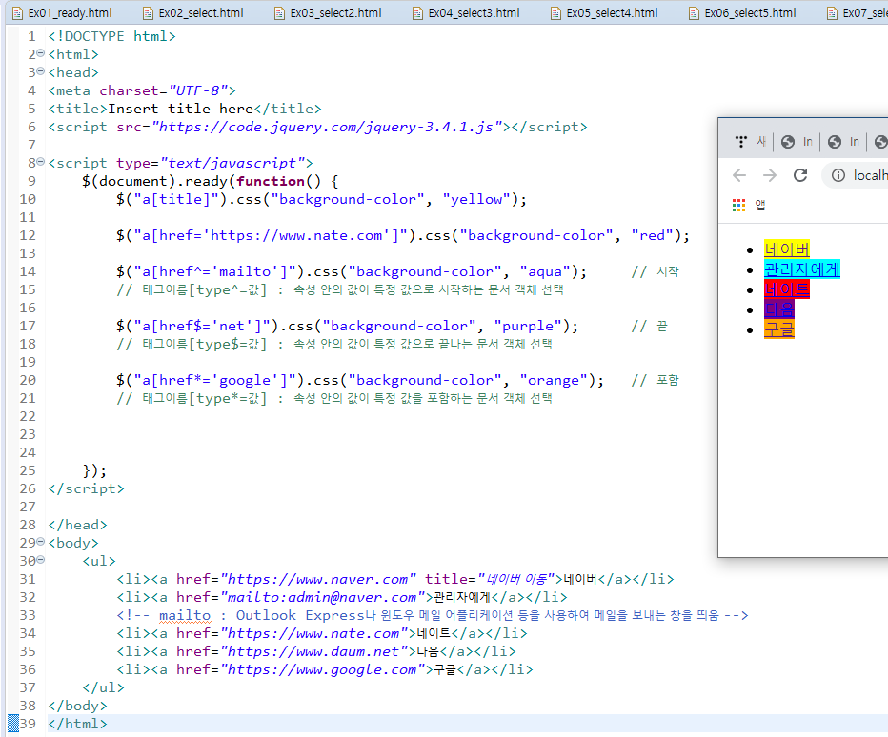Viewport: 888px width, 737px height.
Task: Click the "purple" string on line 17
Action: 529,326
